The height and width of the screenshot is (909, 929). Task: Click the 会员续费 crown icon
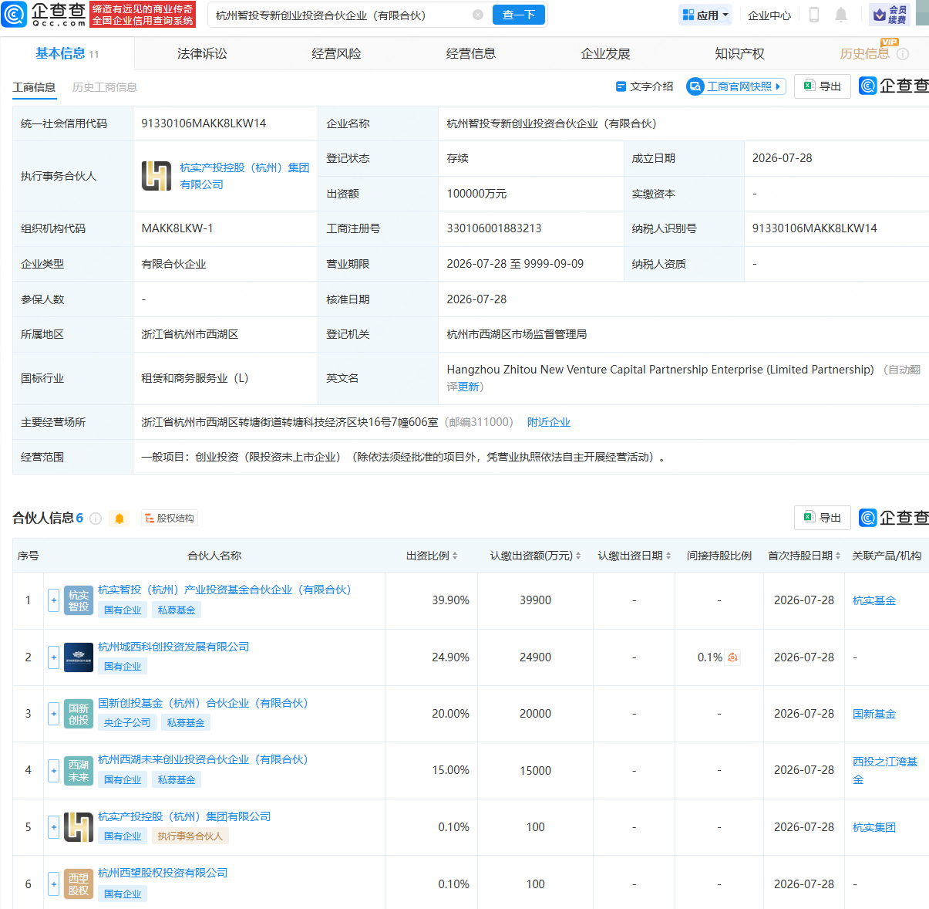click(x=890, y=15)
